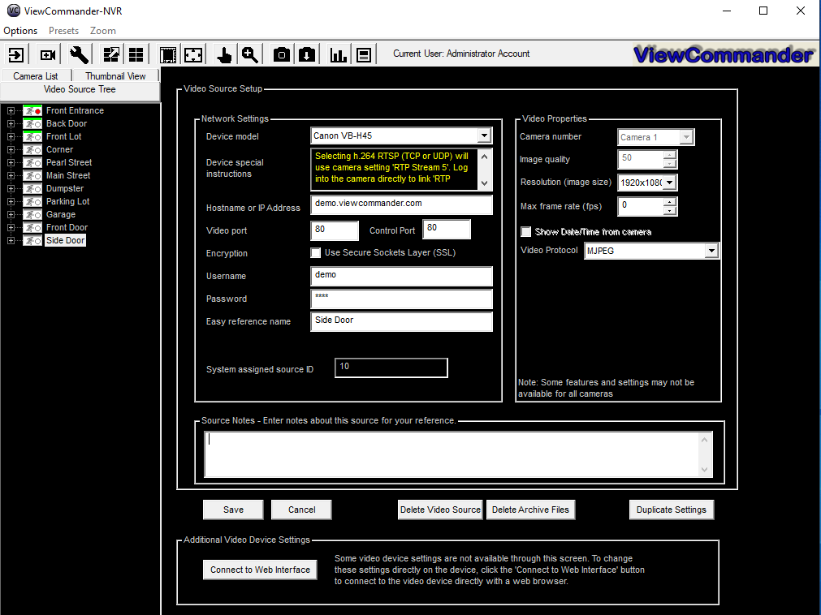The width and height of the screenshot is (821, 615).
Task: Click the camera download icon
Action: pyautogui.click(x=307, y=54)
